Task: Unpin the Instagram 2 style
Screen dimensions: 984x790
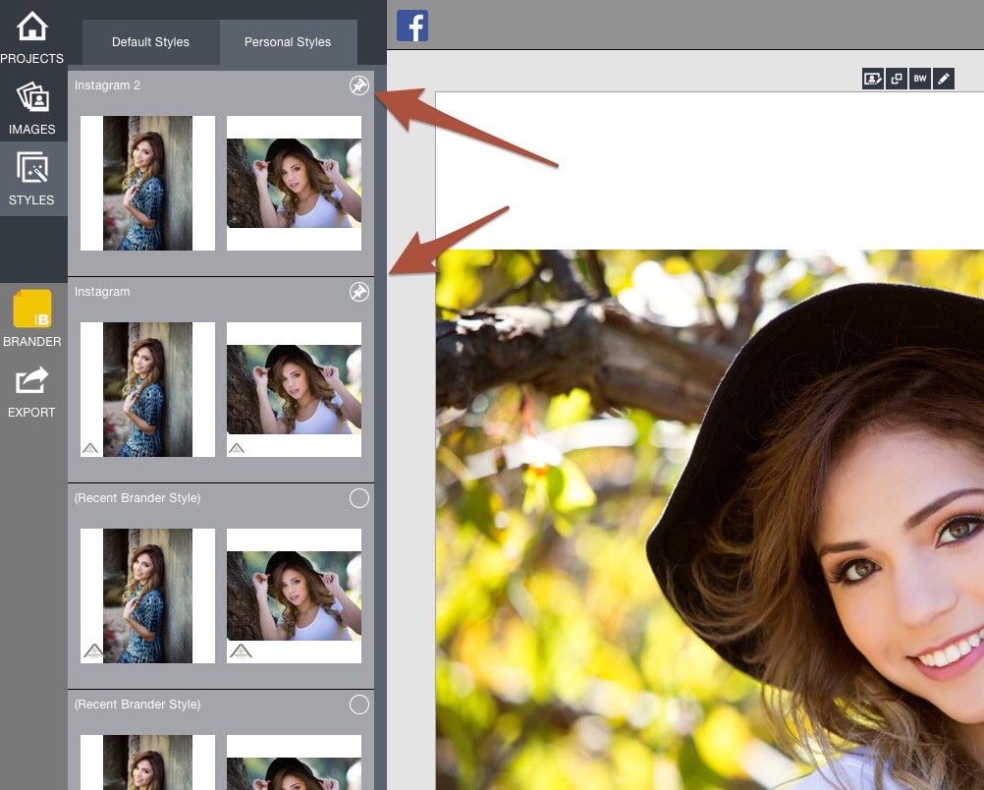Action: [x=359, y=85]
